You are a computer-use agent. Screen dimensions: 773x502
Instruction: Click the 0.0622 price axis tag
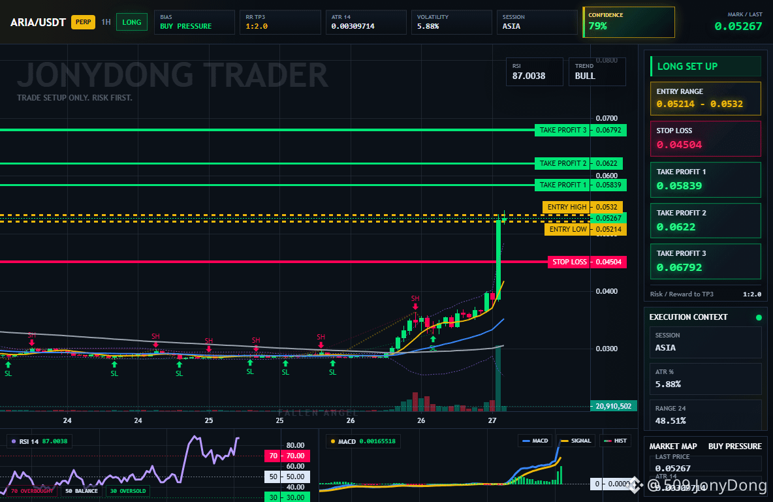tap(607, 163)
